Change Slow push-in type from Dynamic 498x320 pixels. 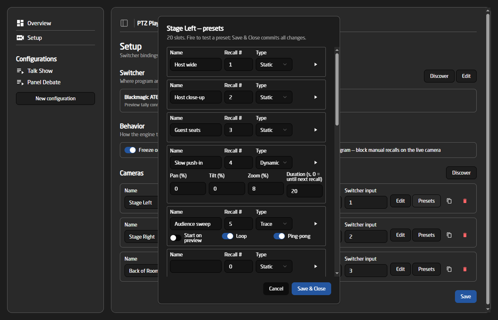(274, 162)
